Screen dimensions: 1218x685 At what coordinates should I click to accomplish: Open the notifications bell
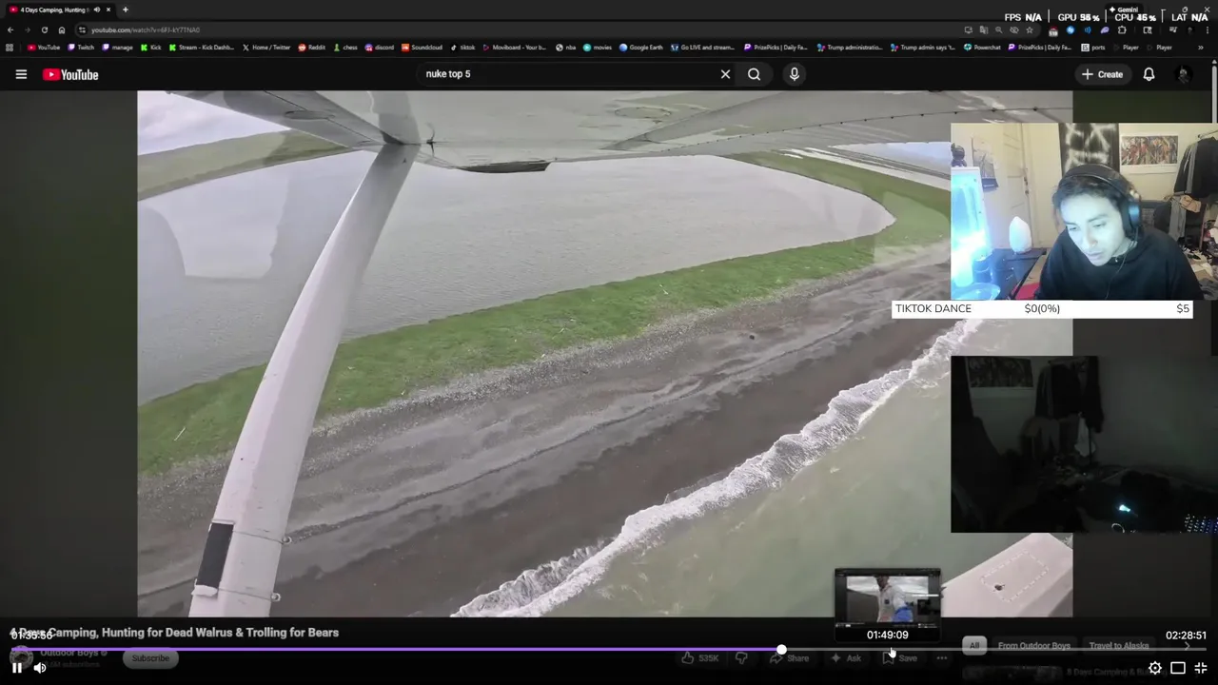[1149, 74]
